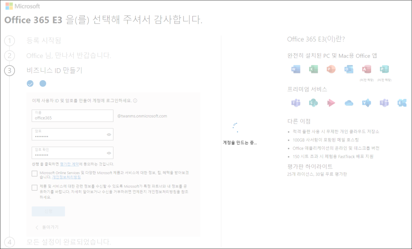Click the 암호 확인 confirm password field
The height and width of the screenshot is (249, 412).
73,153
